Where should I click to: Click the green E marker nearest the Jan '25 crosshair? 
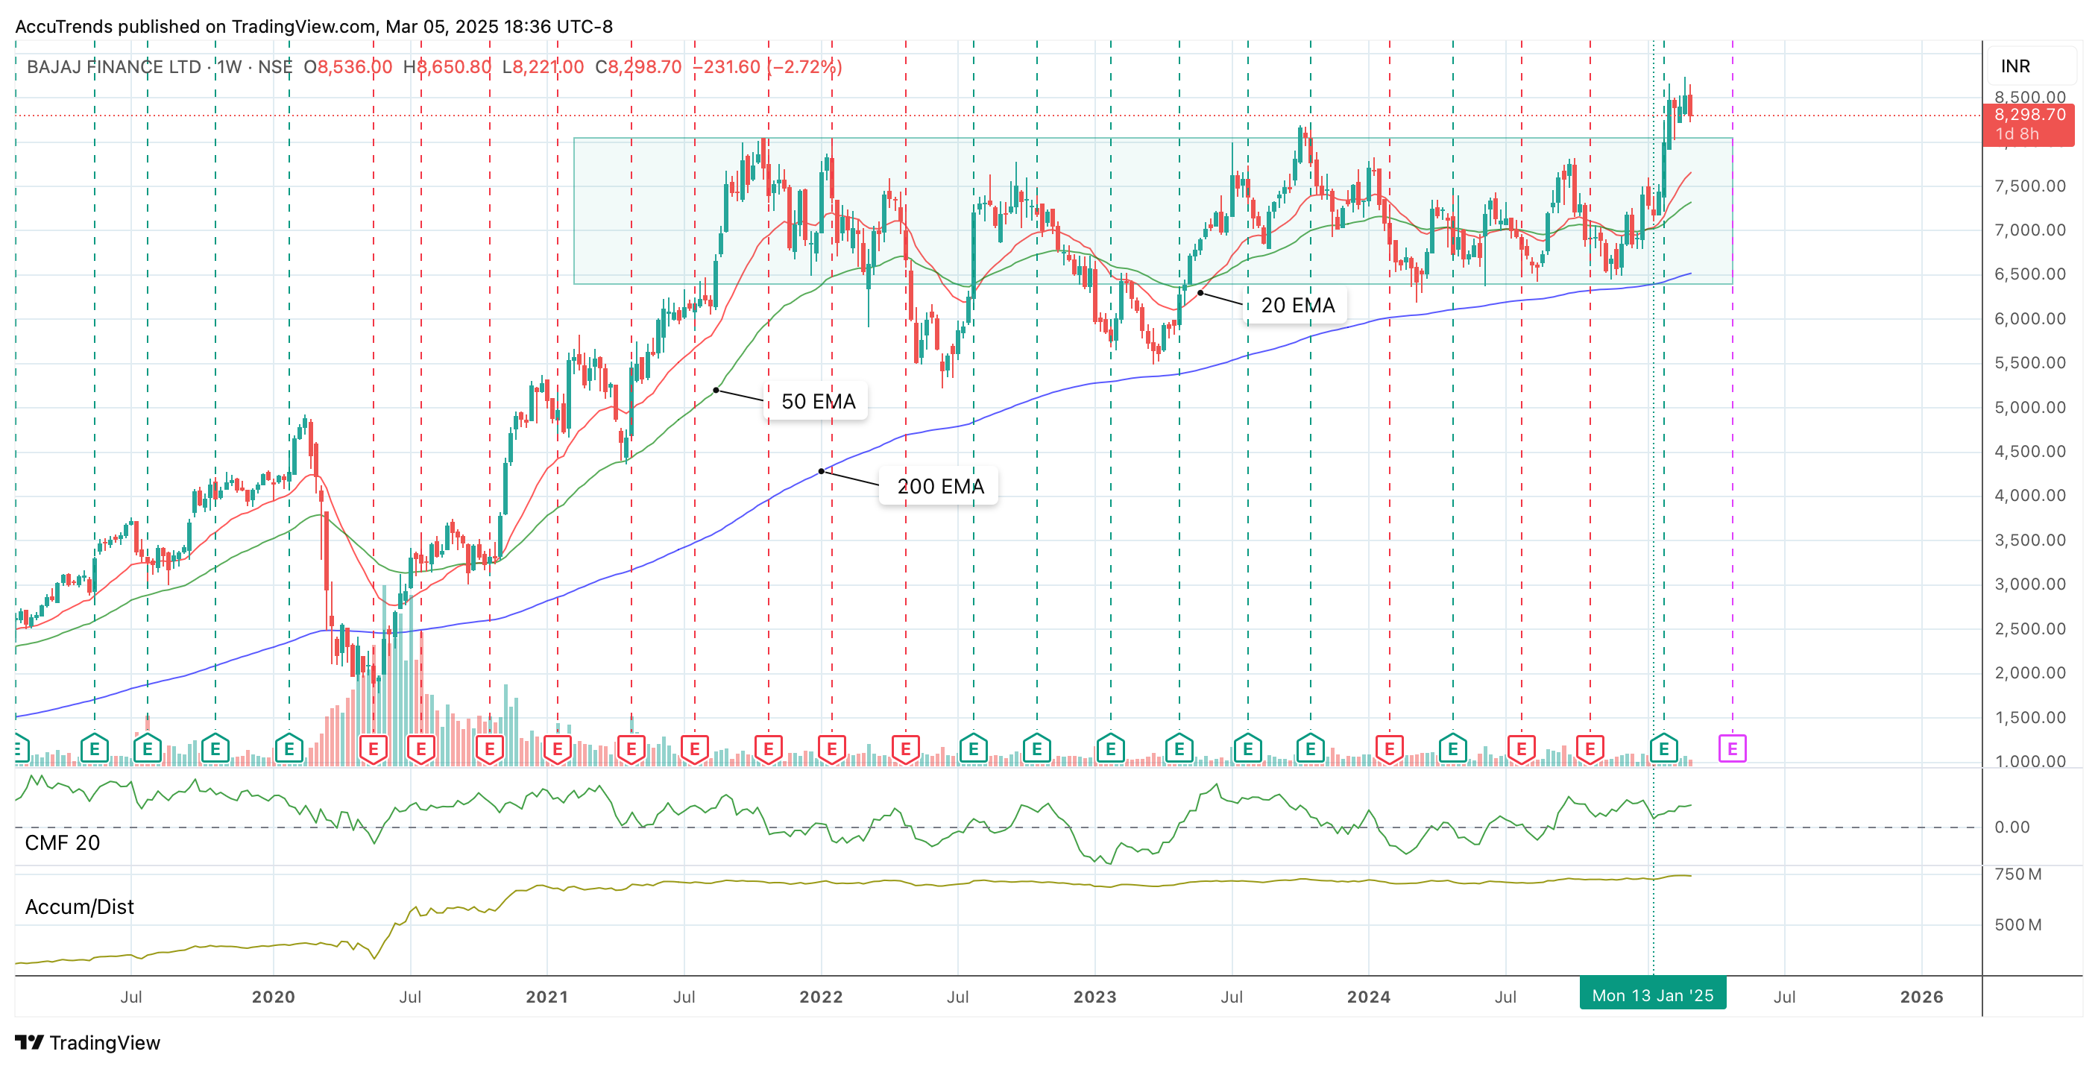pyautogui.click(x=1663, y=748)
